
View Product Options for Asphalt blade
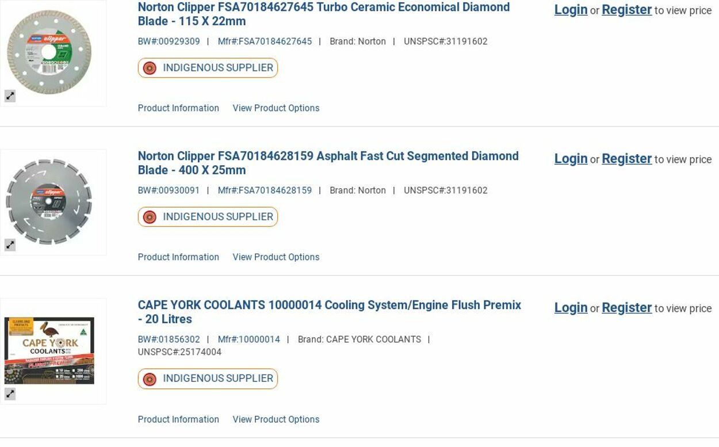click(276, 257)
